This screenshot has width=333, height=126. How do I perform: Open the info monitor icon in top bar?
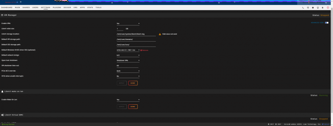coord(318,8)
